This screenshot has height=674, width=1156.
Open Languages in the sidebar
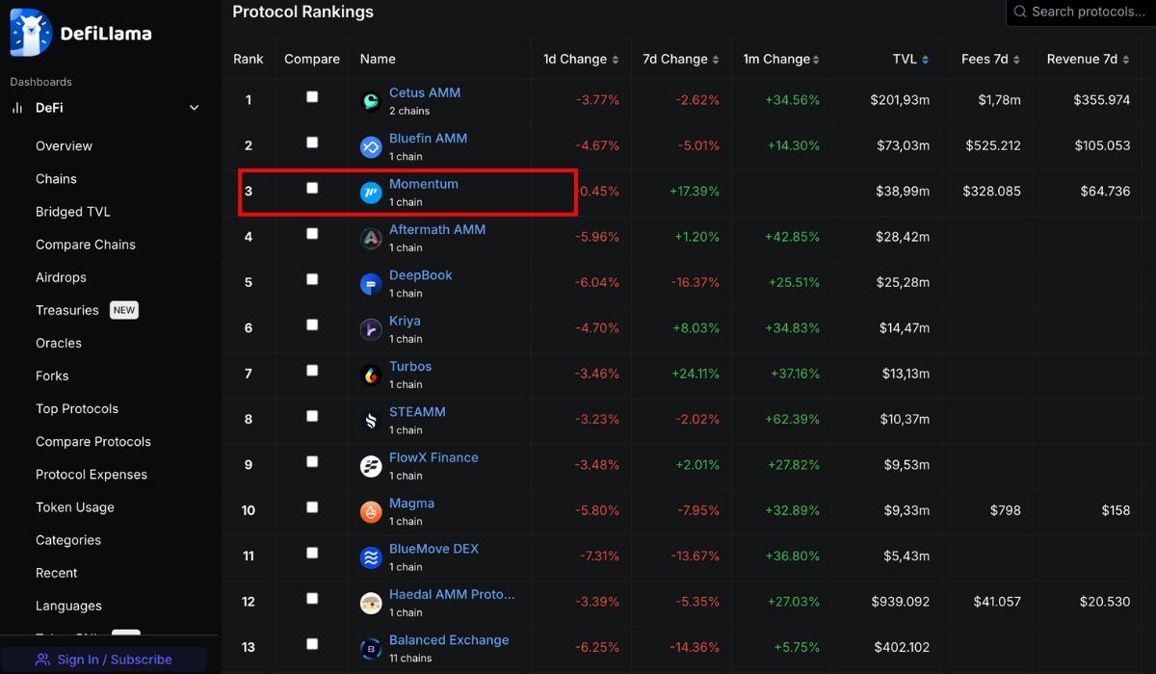tap(68, 606)
